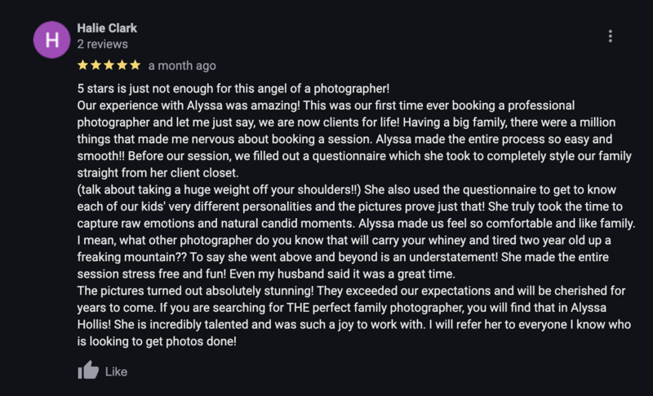Click the fourth yellow rating star
653x396 pixels.
122,65
